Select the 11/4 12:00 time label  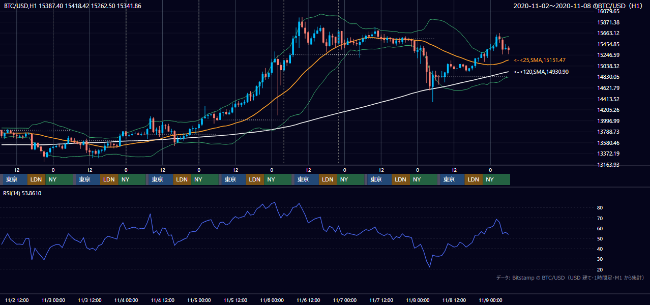162,300
